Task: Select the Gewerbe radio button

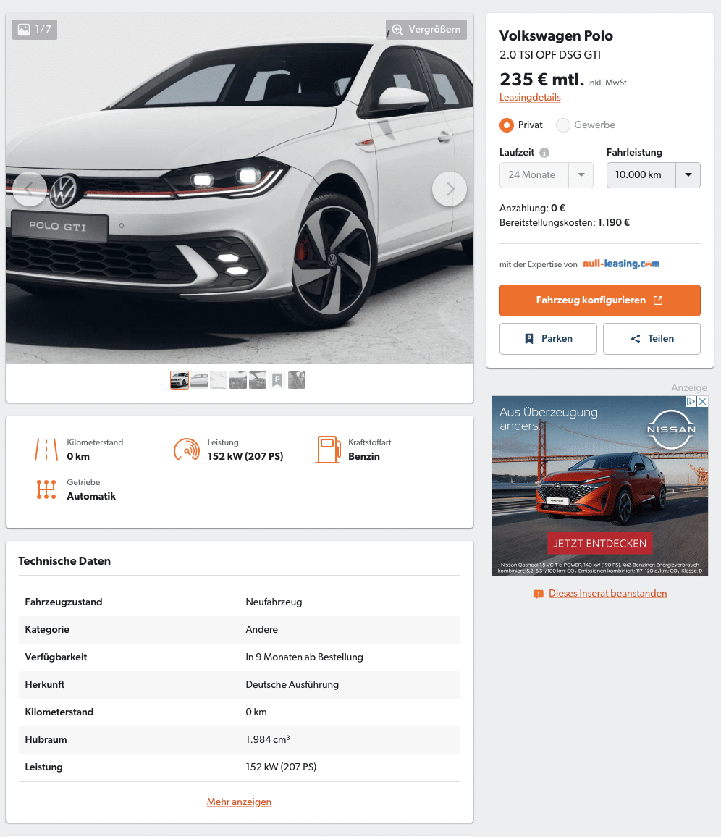Action: [x=563, y=125]
